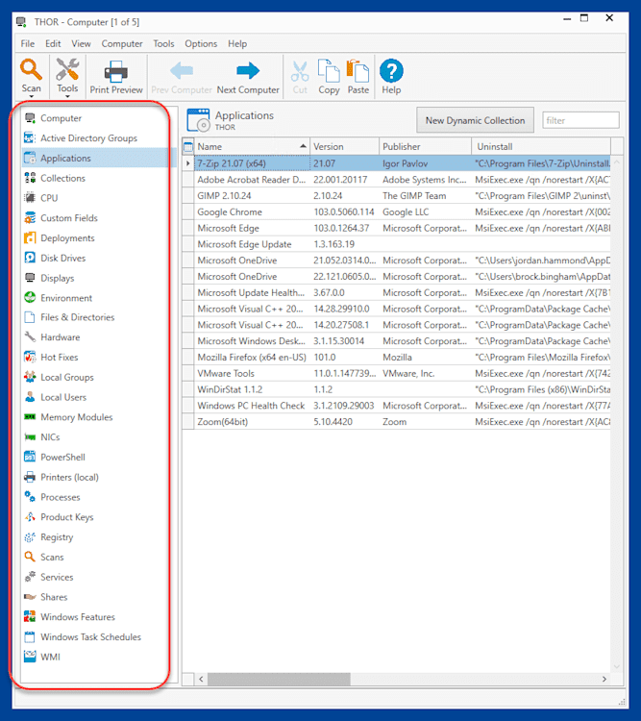Open WMI sidebar entry

(x=50, y=658)
